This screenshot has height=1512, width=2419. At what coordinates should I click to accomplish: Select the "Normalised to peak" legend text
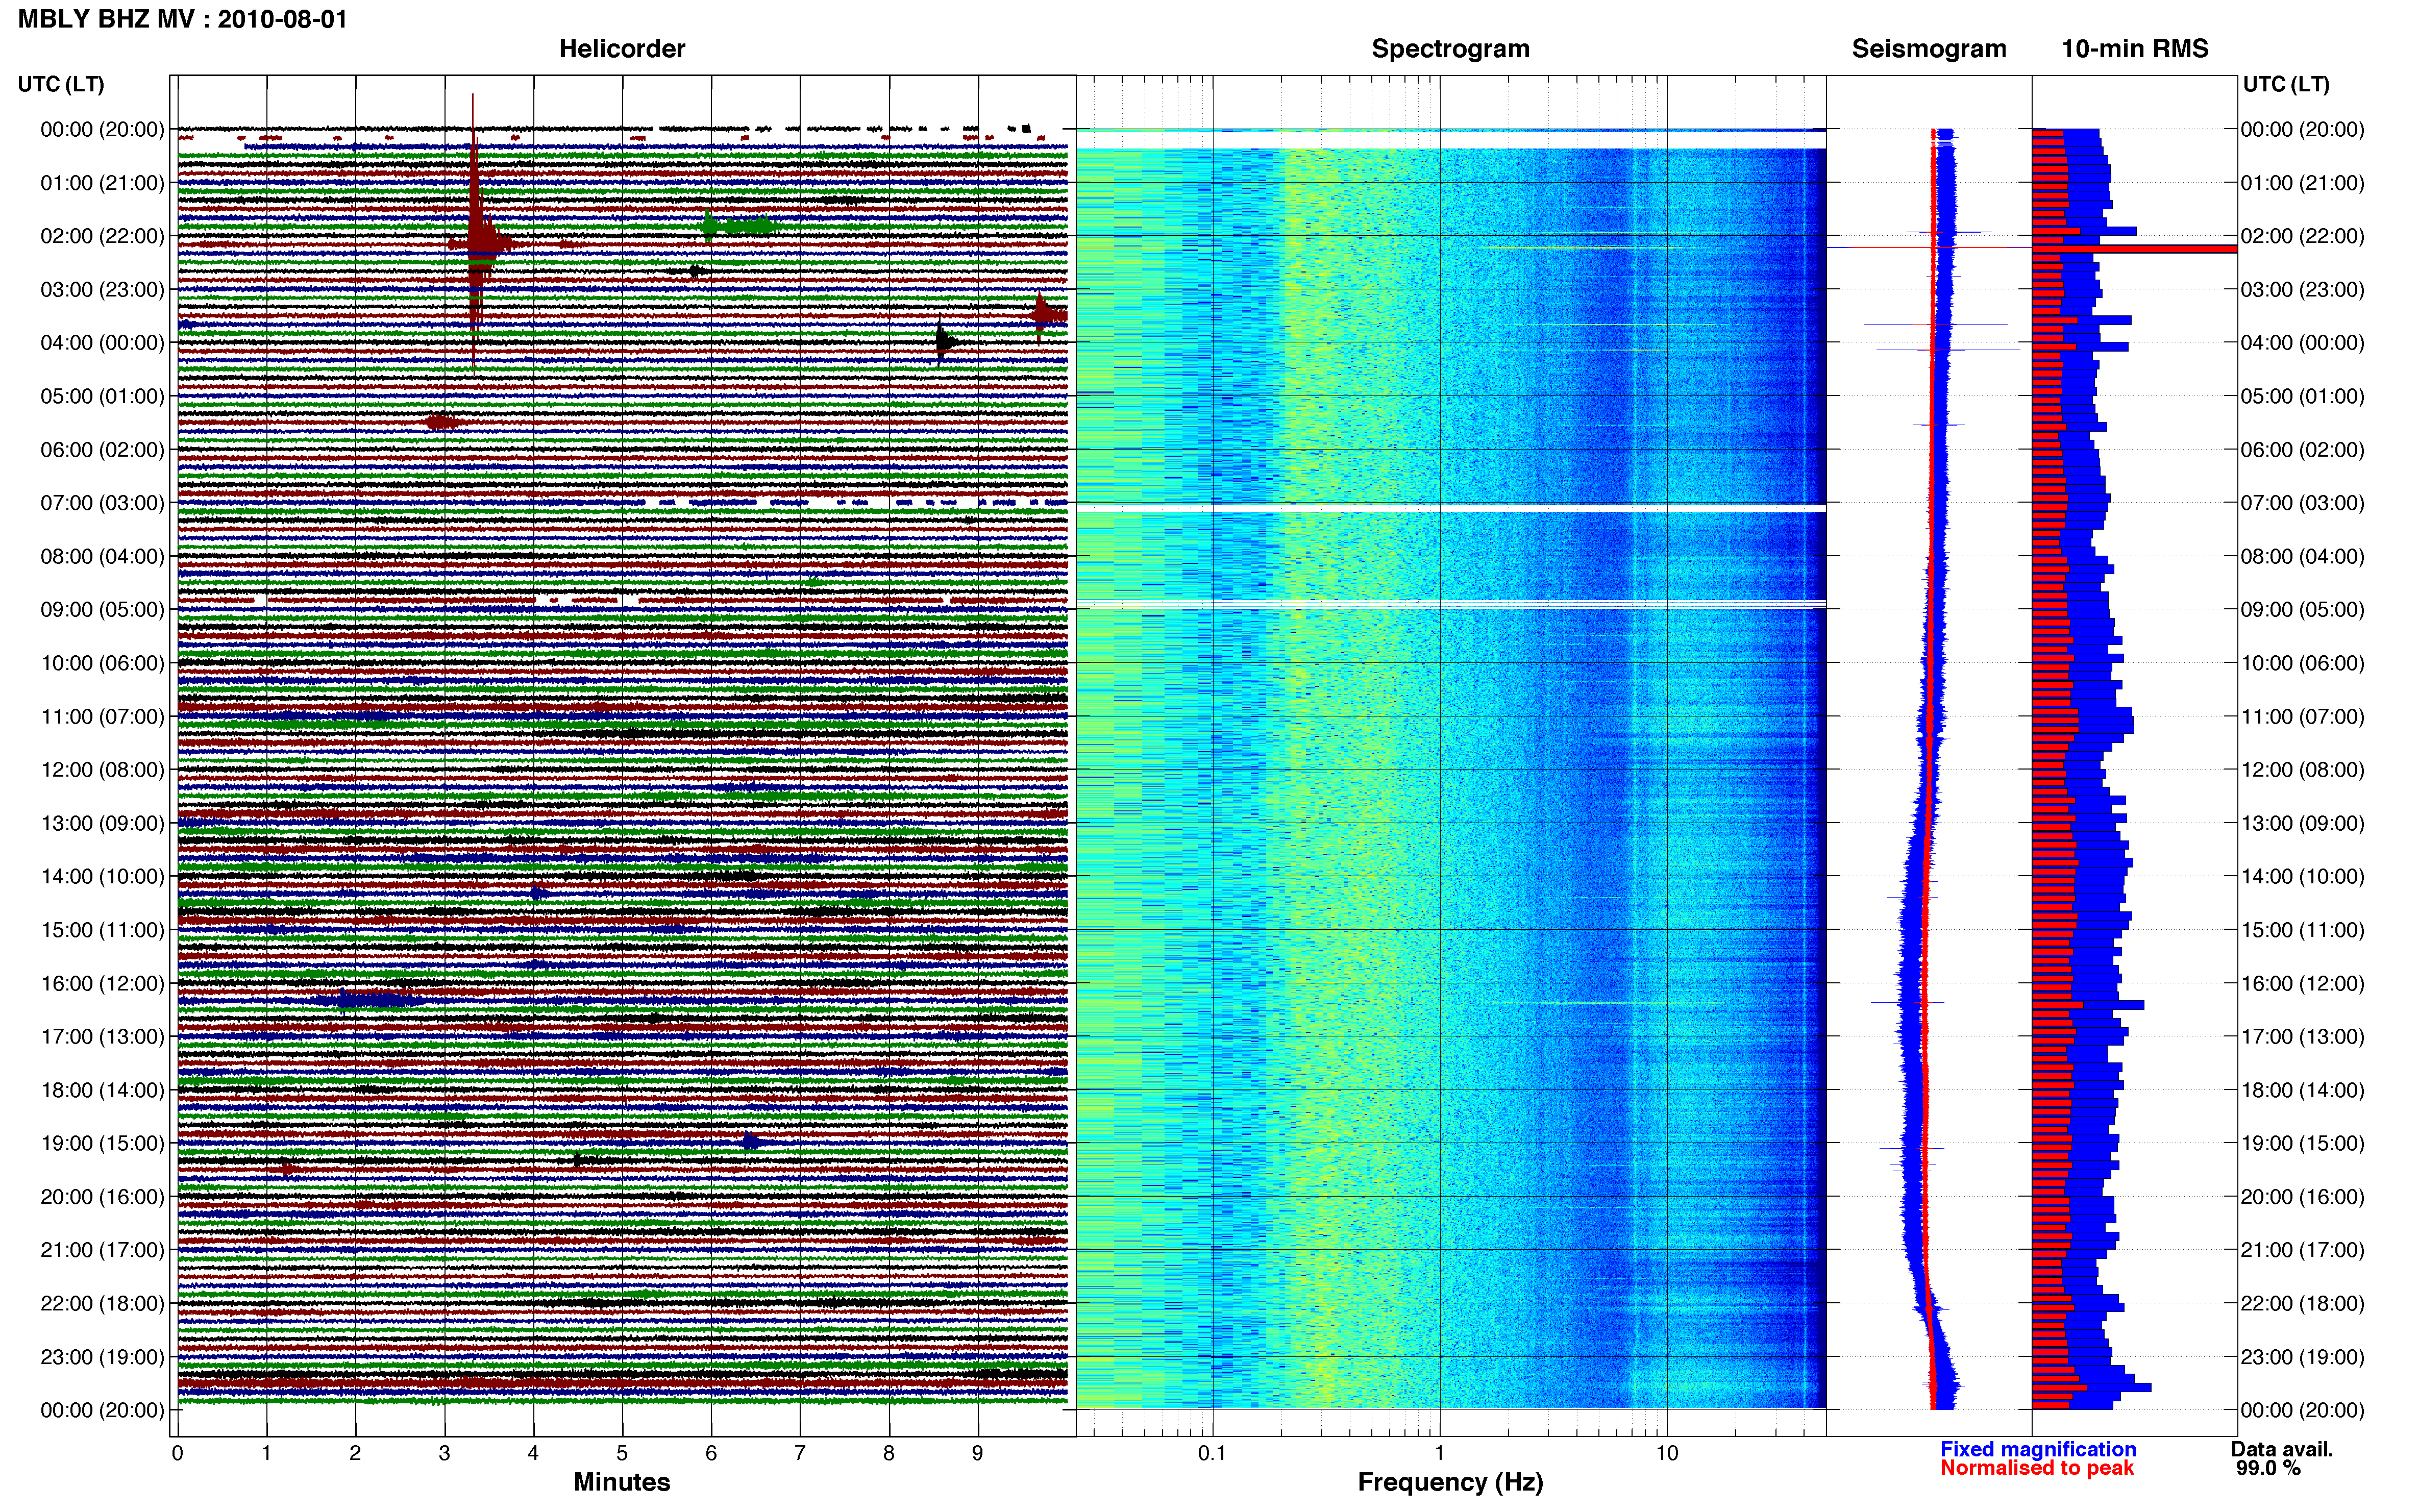point(2037,1468)
